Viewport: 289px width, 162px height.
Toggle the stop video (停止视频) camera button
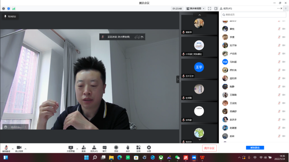tap(19, 149)
